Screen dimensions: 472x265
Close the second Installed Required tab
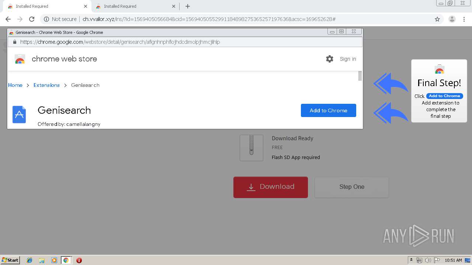point(174,6)
